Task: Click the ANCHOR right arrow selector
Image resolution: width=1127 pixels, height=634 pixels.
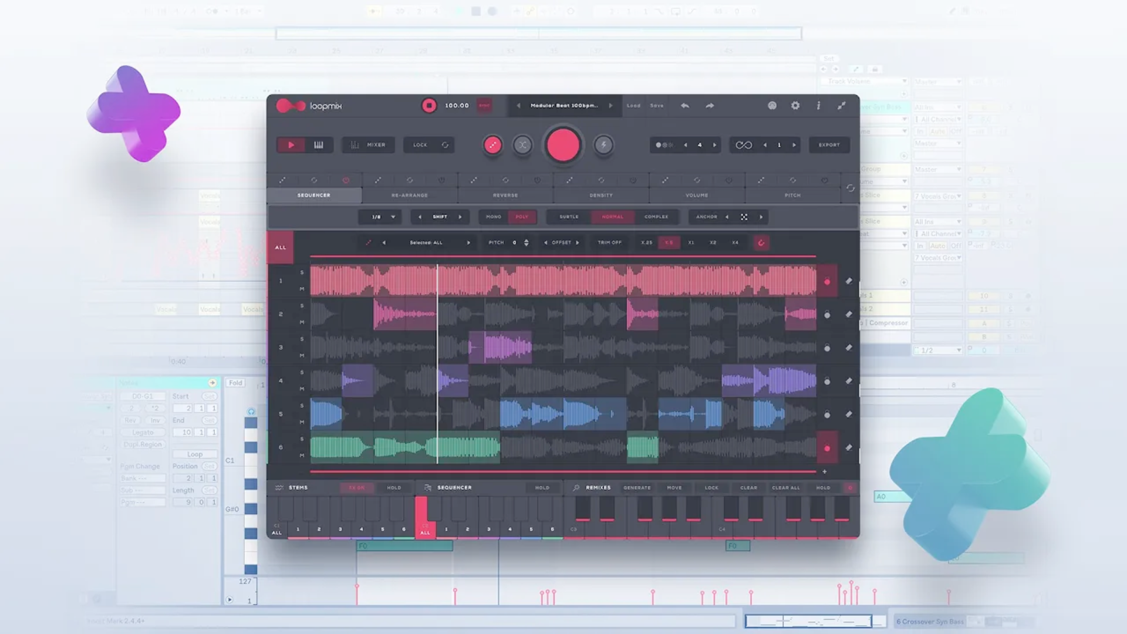Action: (x=761, y=217)
